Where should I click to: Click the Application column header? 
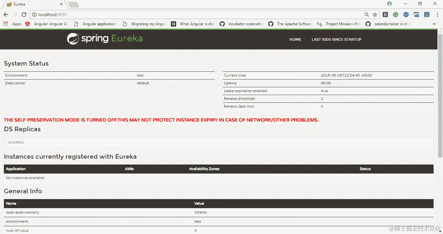(x=16, y=169)
